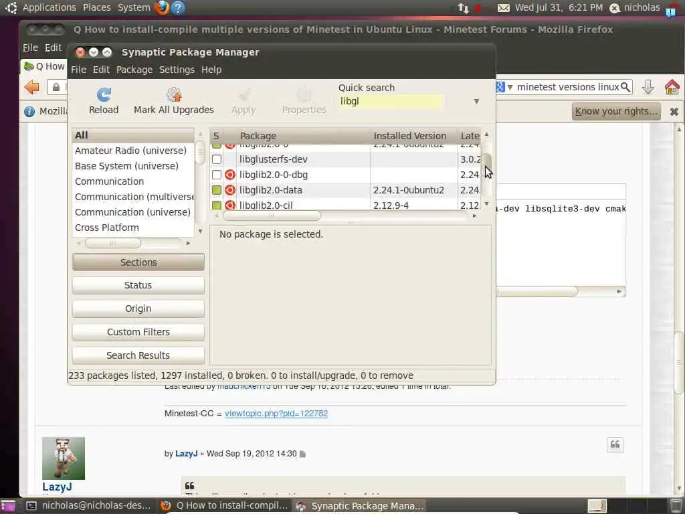Click the Google search engine icon in Firefox
Image resolution: width=685 pixels, height=514 pixels.
tap(500, 87)
